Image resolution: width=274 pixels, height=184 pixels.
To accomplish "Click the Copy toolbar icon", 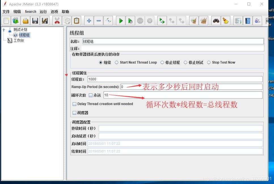I will [67, 21].
